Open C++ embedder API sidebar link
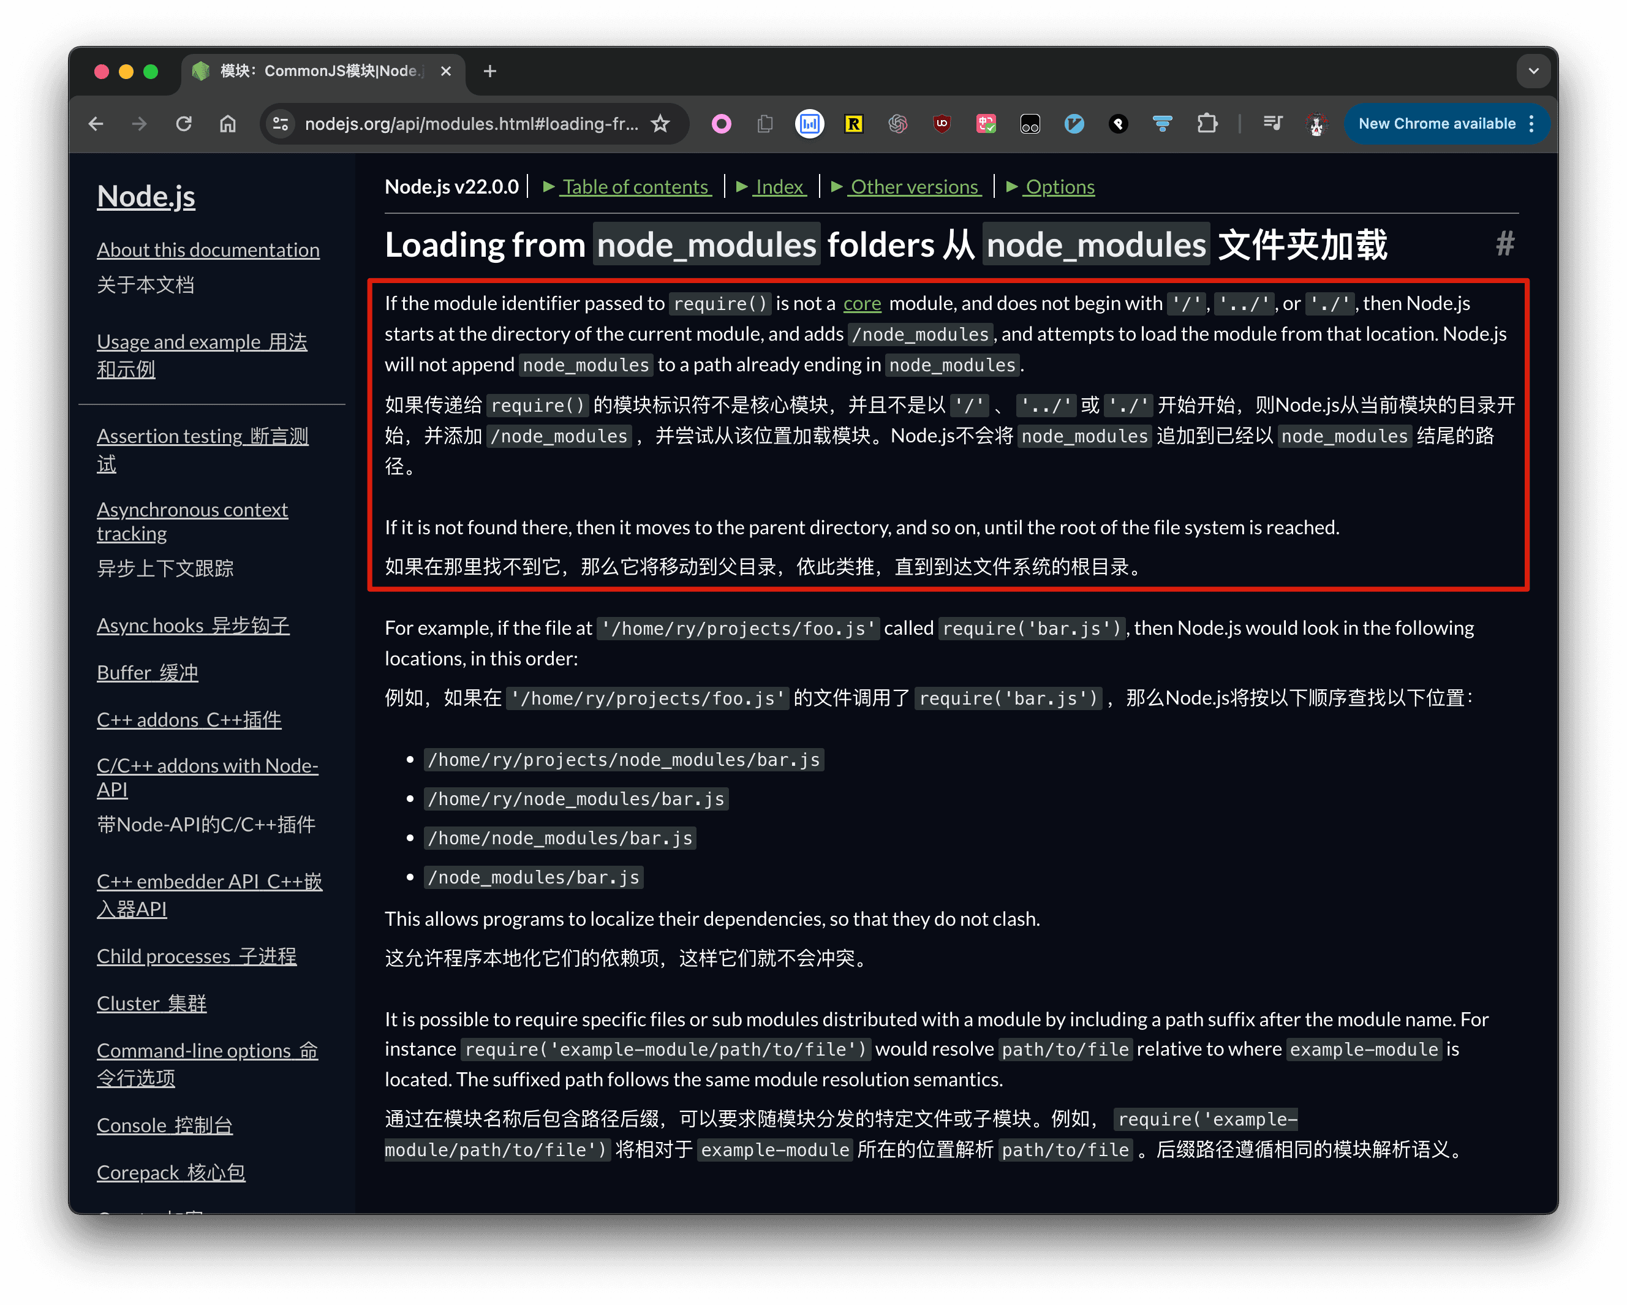Screen dimensions: 1627x1305 210,895
